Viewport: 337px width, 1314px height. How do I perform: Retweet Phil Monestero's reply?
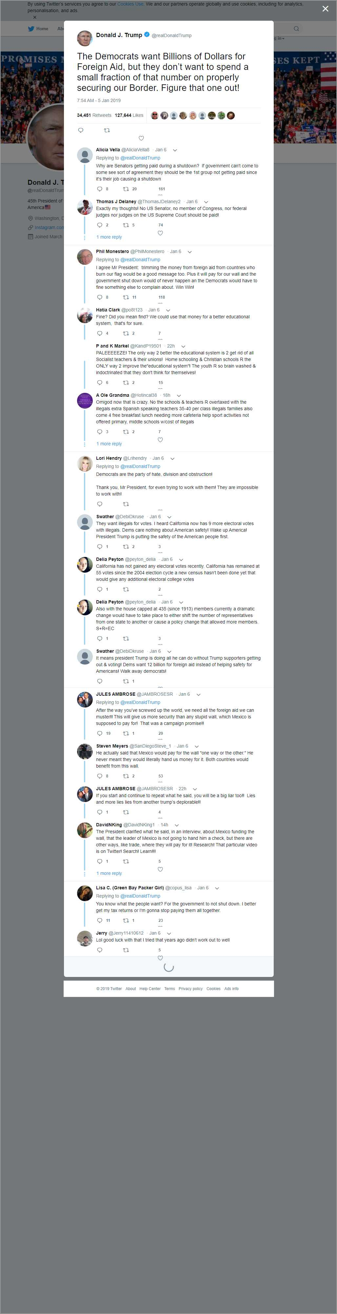[126, 297]
